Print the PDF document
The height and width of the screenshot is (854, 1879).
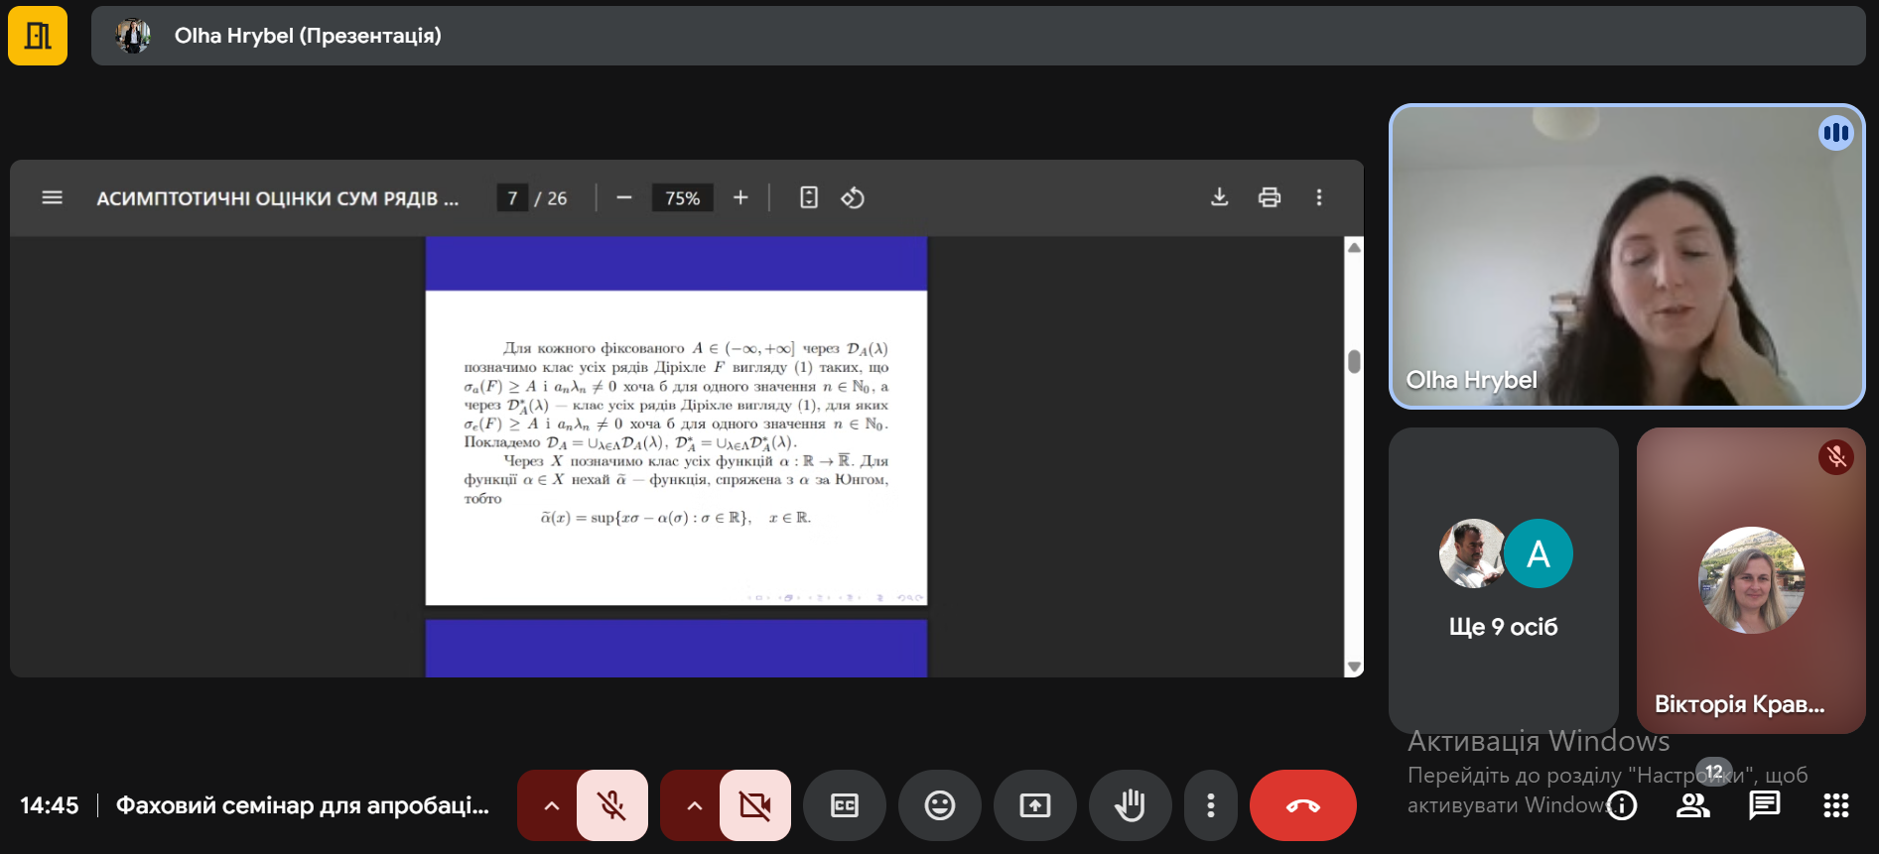[x=1269, y=197]
